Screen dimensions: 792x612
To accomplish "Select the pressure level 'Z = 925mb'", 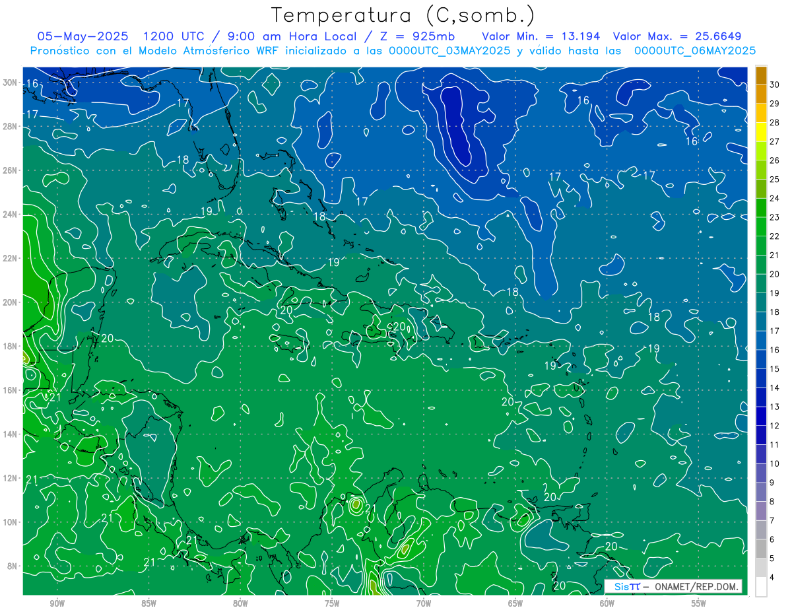I will coord(417,36).
